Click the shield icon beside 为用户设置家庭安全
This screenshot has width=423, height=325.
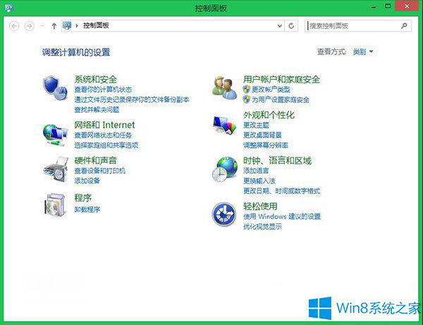[x=247, y=99]
